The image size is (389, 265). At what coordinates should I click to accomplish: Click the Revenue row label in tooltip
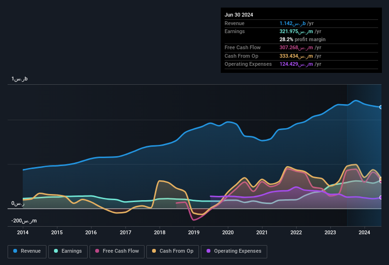tap(235, 23)
